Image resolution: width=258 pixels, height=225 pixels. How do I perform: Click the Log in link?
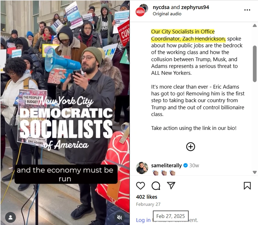coord(143,220)
